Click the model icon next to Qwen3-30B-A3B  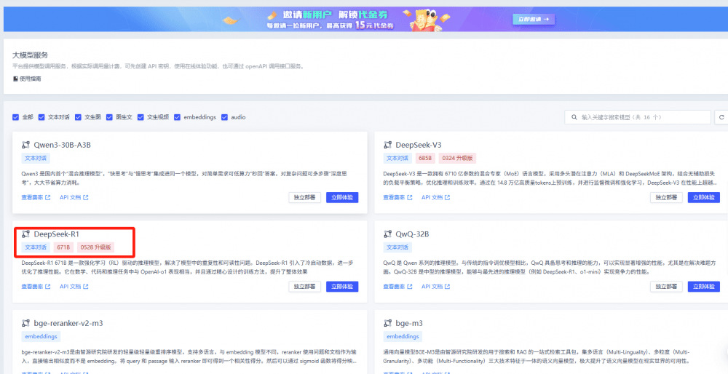click(25, 145)
